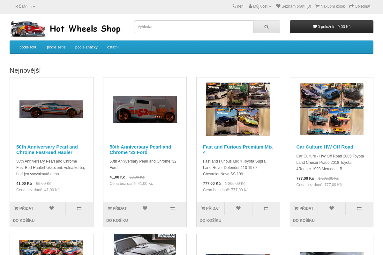Click the Objednat checkout arrow icon
This screenshot has width=383, height=255.
(x=350, y=6)
